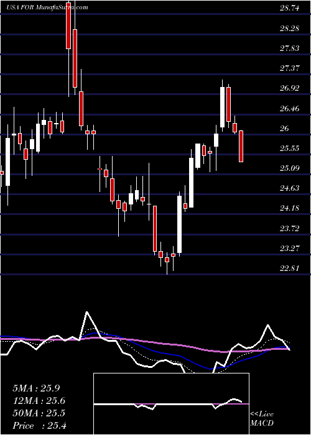
Task: Click the 25.09 price axis label
Action: (x=290, y=168)
